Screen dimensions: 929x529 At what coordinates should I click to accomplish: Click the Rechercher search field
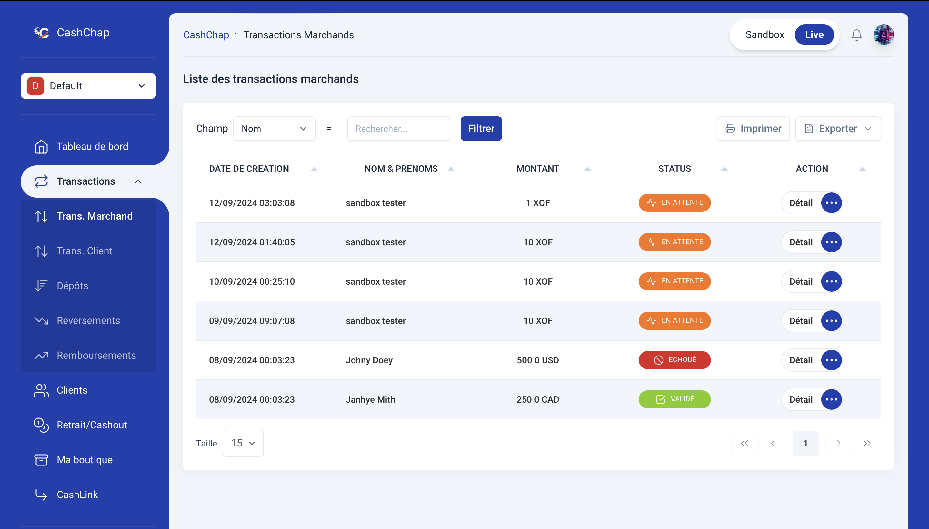click(x=398, y=129)
